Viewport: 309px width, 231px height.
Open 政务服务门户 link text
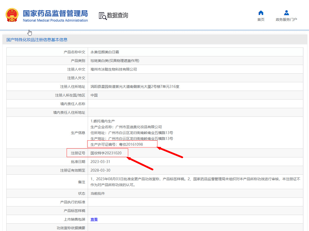(x=286, y=20)
